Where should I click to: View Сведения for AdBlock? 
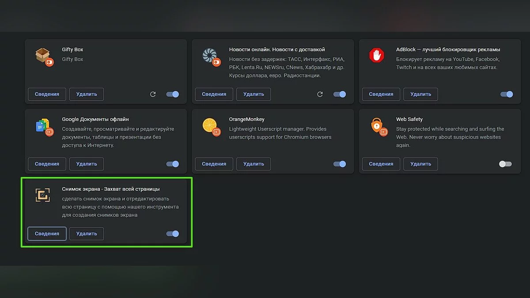[x=381, y=94]
